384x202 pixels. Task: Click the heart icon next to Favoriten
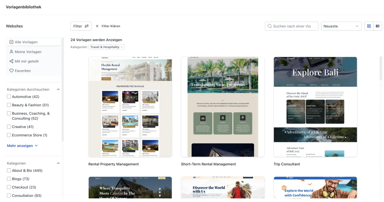tap(12, 71)
